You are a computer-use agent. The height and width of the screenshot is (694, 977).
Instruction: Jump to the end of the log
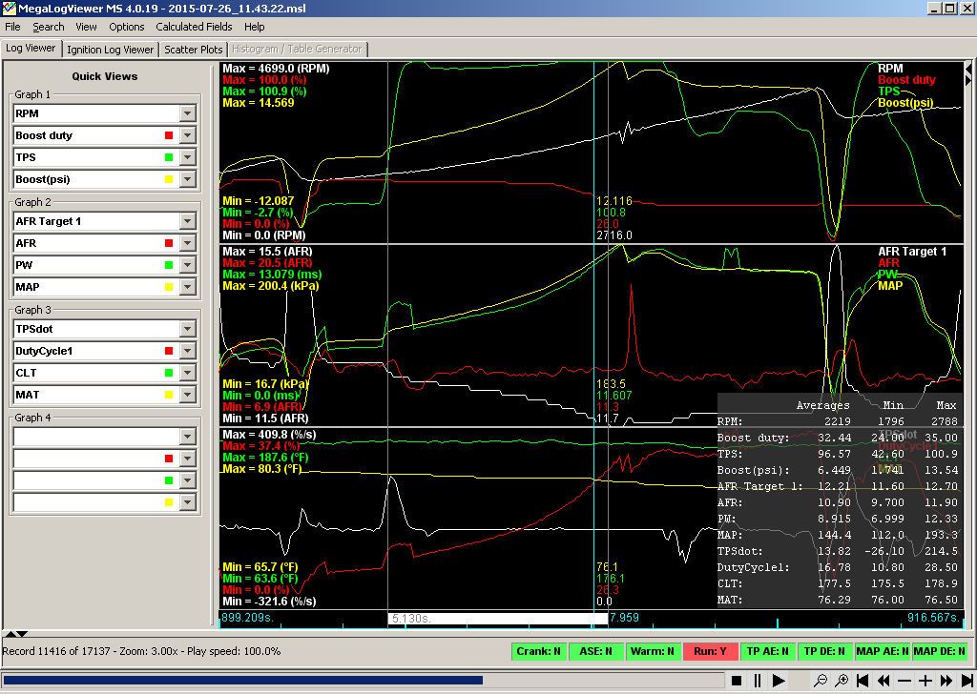[966, 681]
